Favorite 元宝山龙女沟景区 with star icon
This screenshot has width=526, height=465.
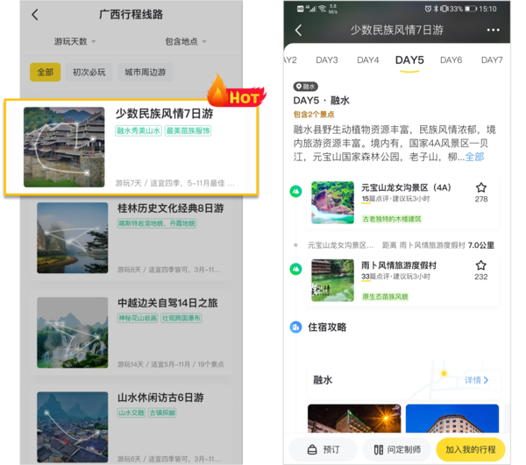480,188
